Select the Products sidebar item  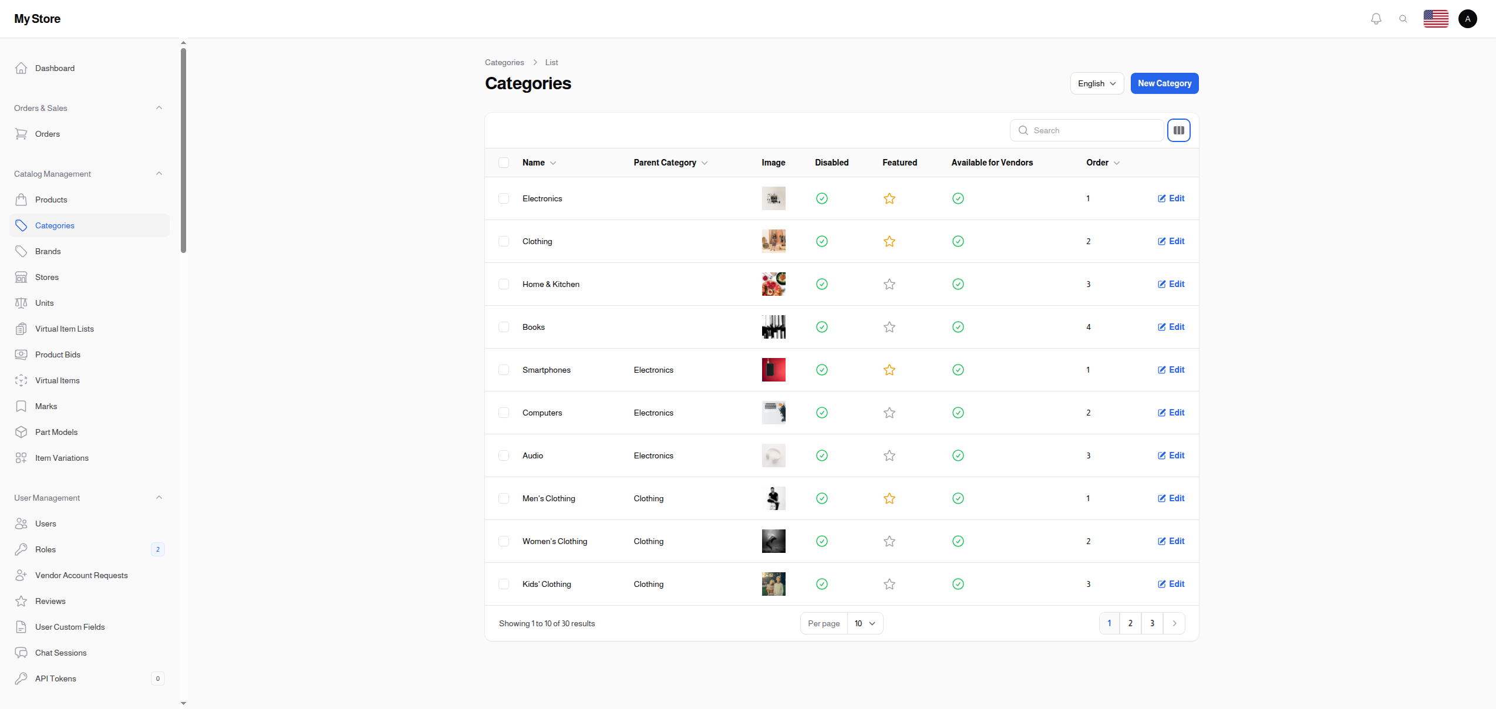tap(50, 200)
